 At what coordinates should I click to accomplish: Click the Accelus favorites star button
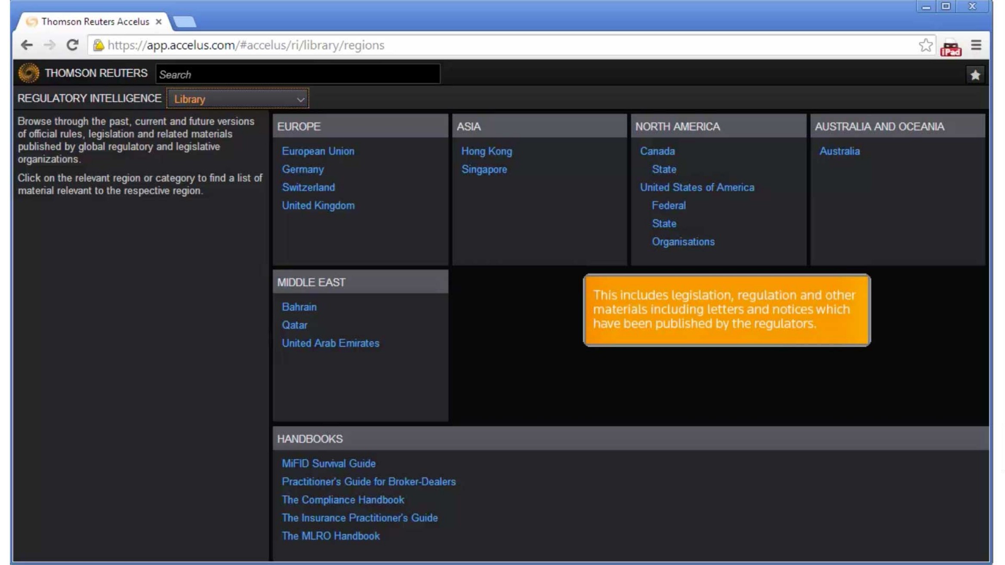[x=975, y=75]
